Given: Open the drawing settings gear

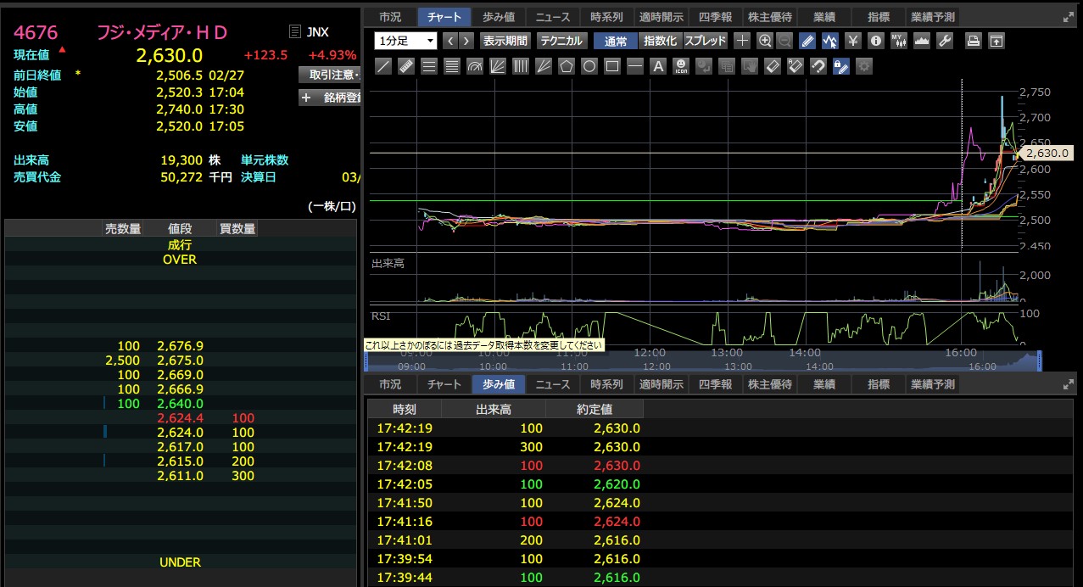Looking at the screenshot, I should [863, 66].
